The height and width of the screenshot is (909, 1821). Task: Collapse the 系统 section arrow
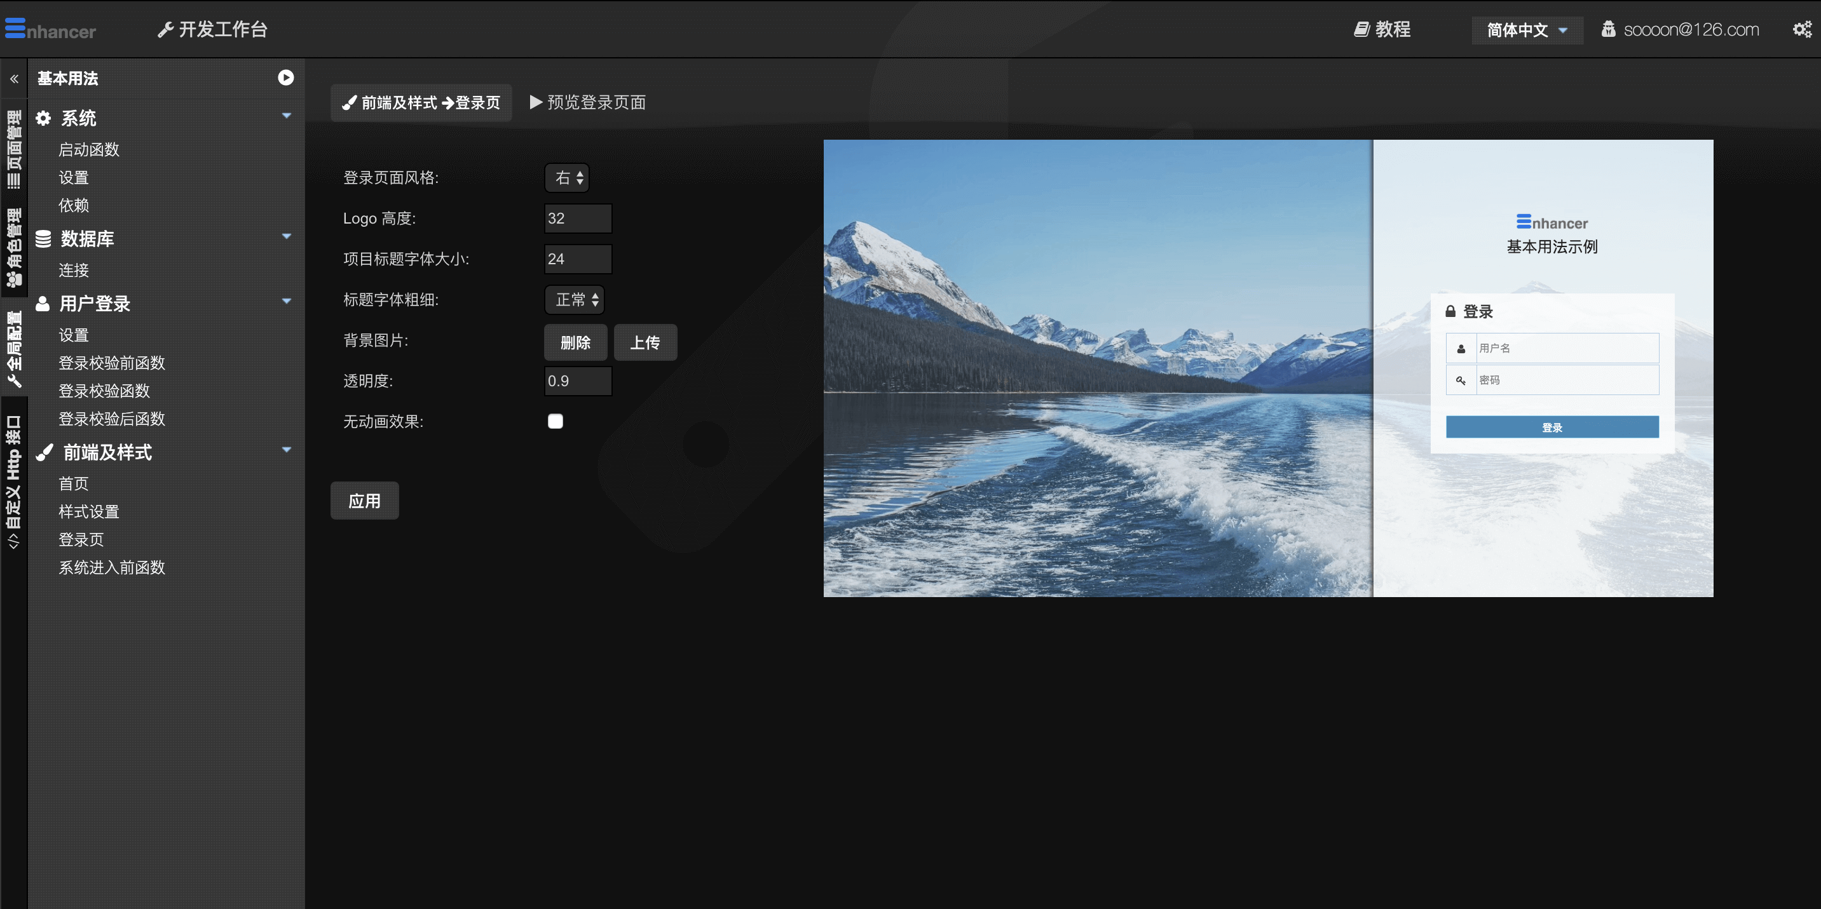pyautogui.click(x=286, y=116)
